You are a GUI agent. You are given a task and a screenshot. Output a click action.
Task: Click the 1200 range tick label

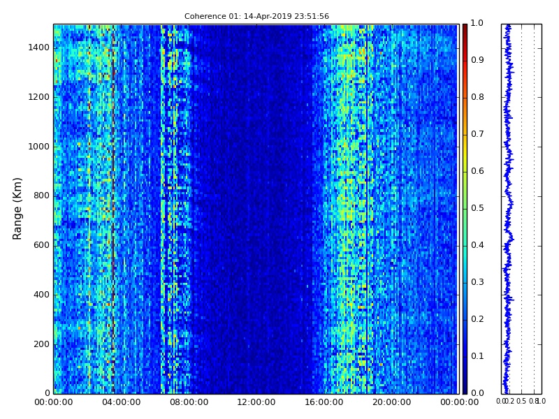39,97
